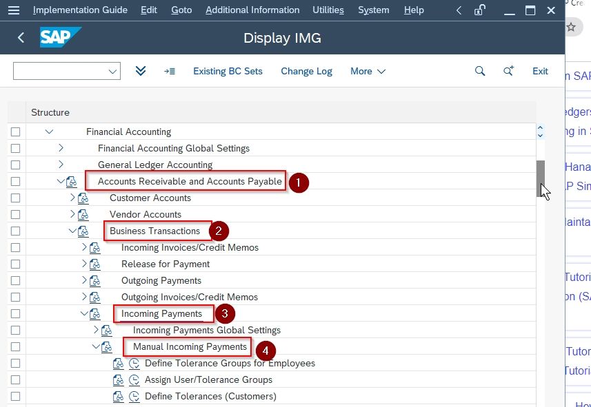Click the vertical scrollbar thumb of the tree
The width and height of the screenshot is (591, 407).
coord(541,178)
